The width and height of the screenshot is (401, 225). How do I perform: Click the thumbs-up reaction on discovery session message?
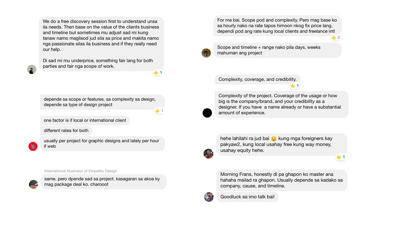point(158,72)
